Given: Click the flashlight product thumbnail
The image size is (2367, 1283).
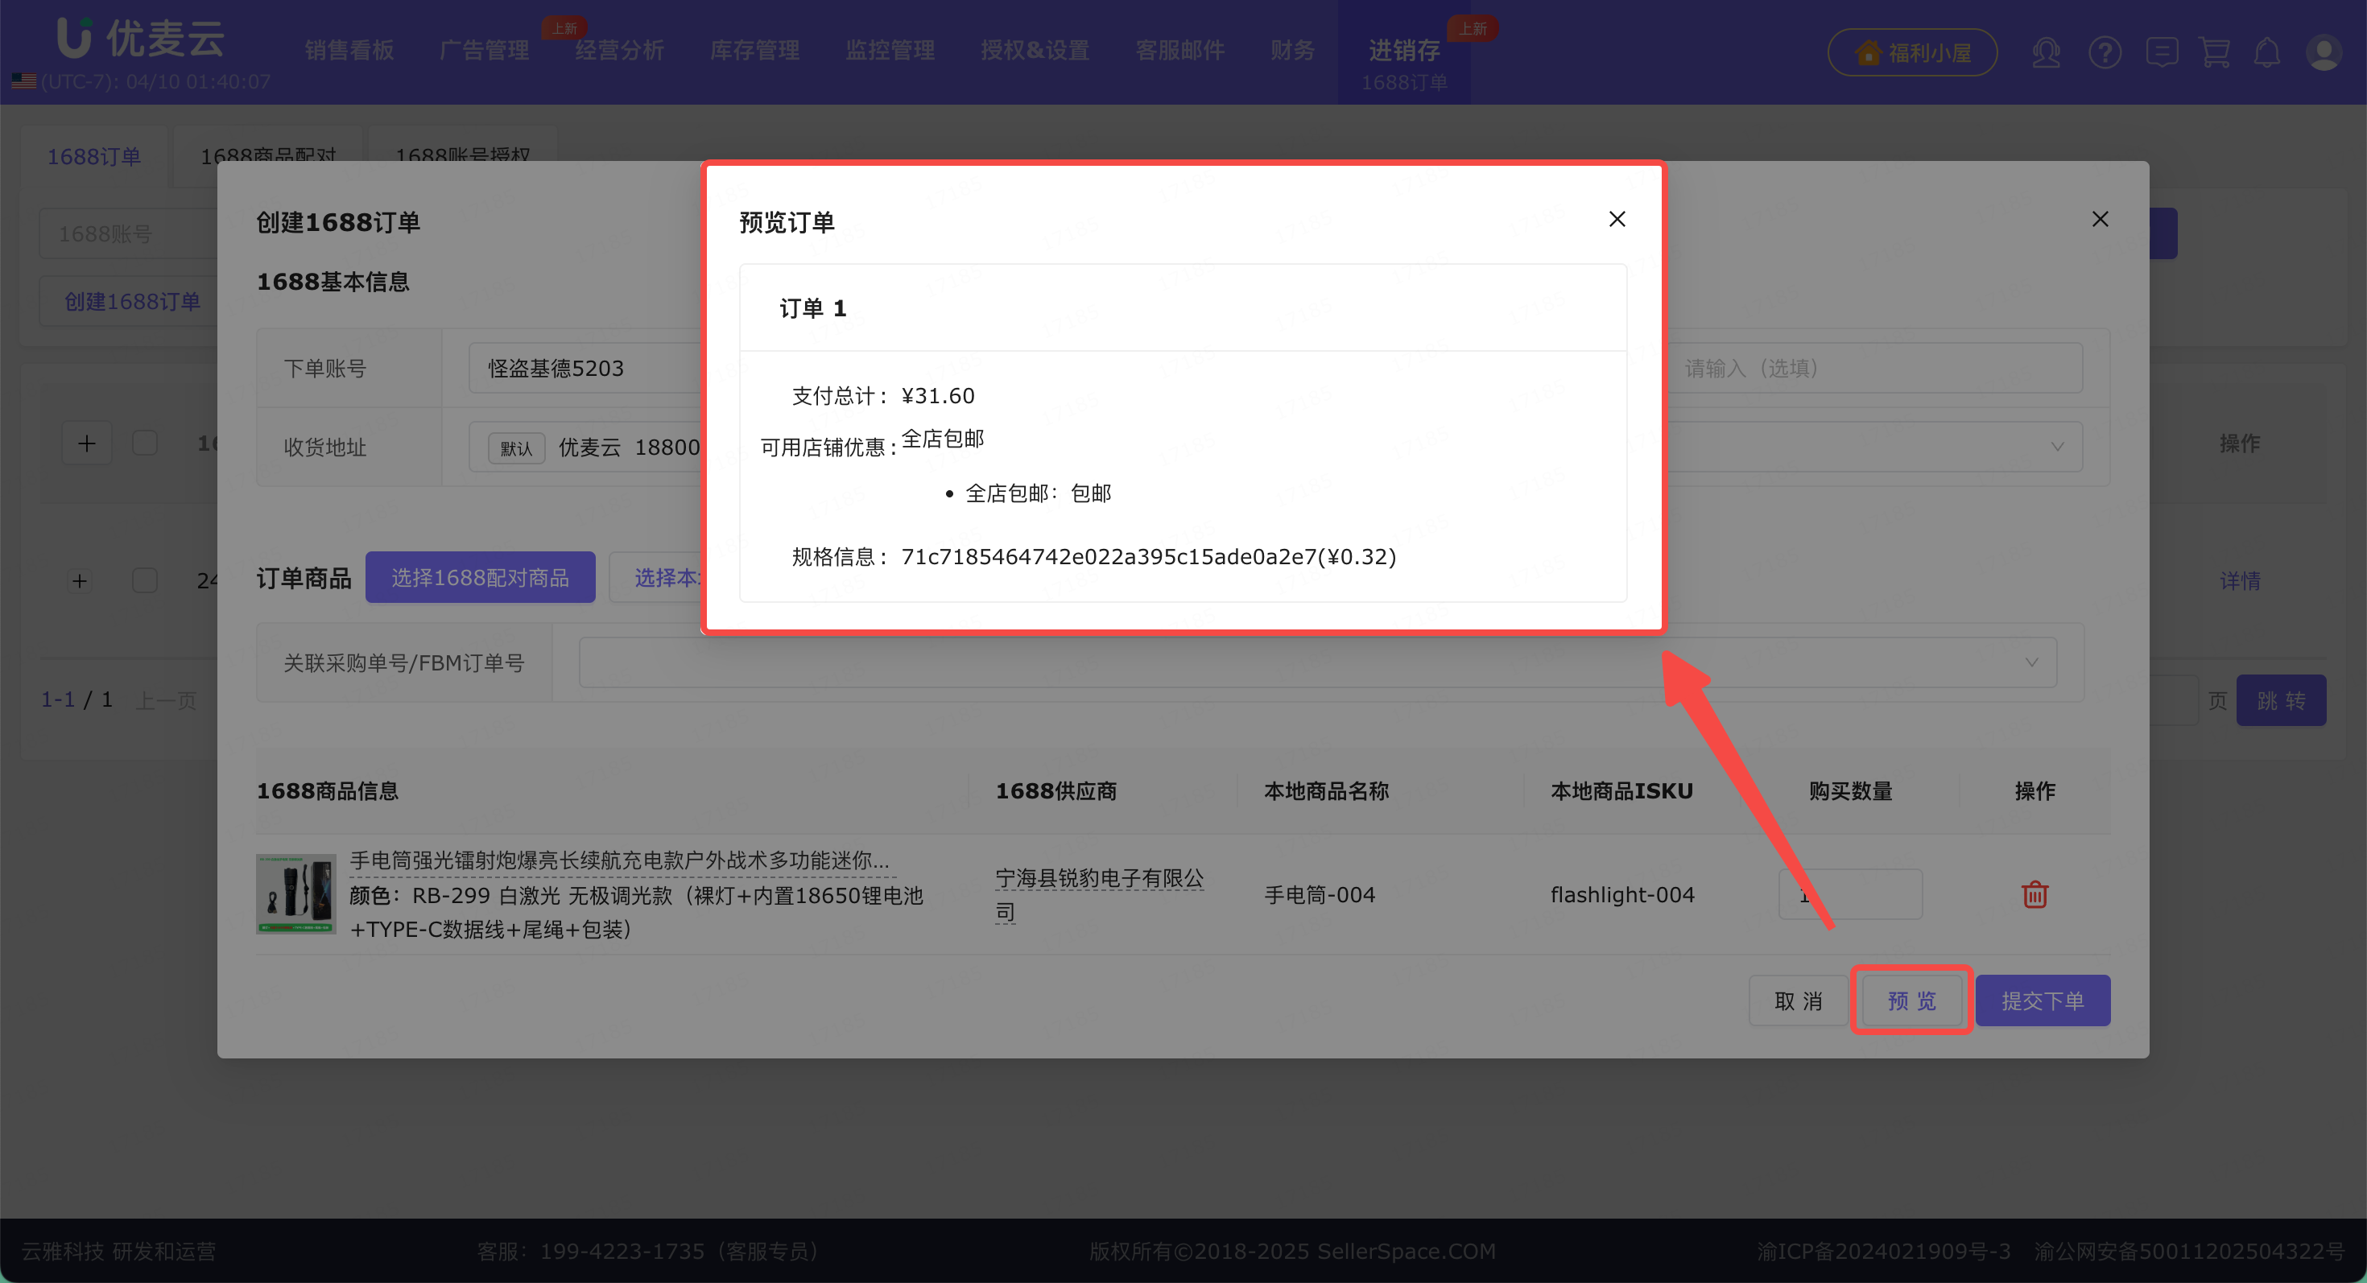Looking at the screenshot, I should click(296, 893).
